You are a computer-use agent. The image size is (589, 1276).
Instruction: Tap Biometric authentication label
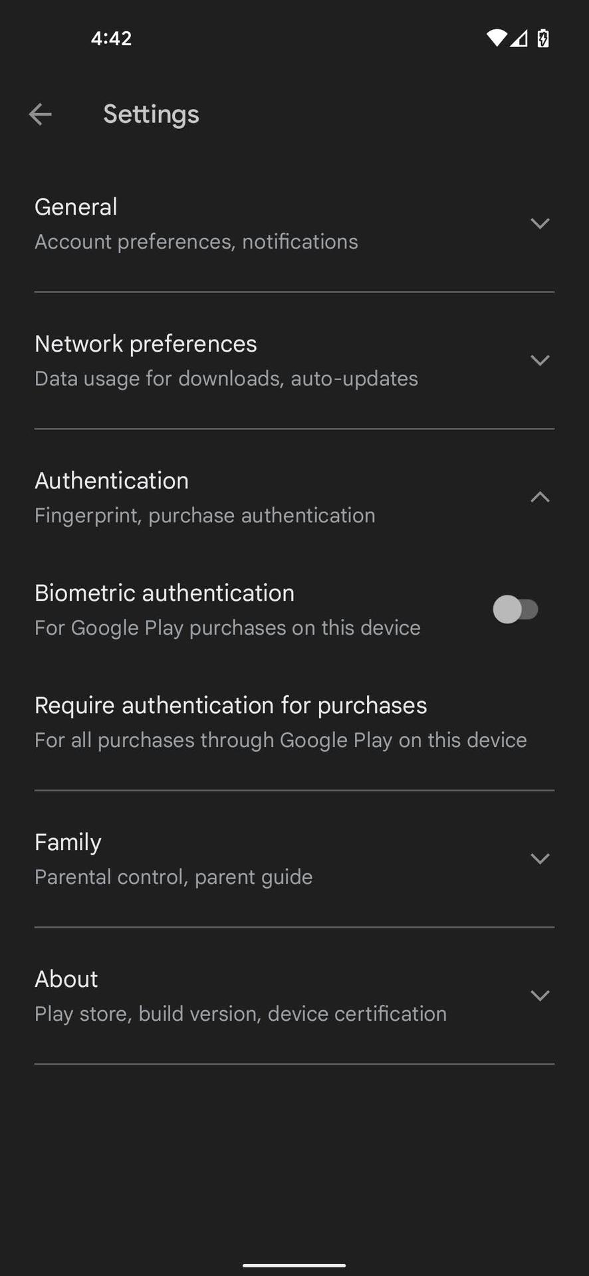click(x=164, y=593)
